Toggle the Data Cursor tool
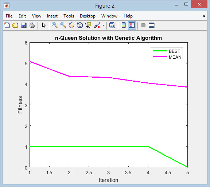Viewport: 210px width, 187px height. click(x=88, y=25)
